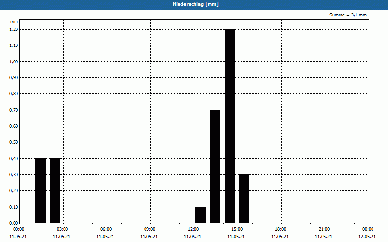Click the 12:00 time axis label
388x242 pixels.
click(193, 229)
